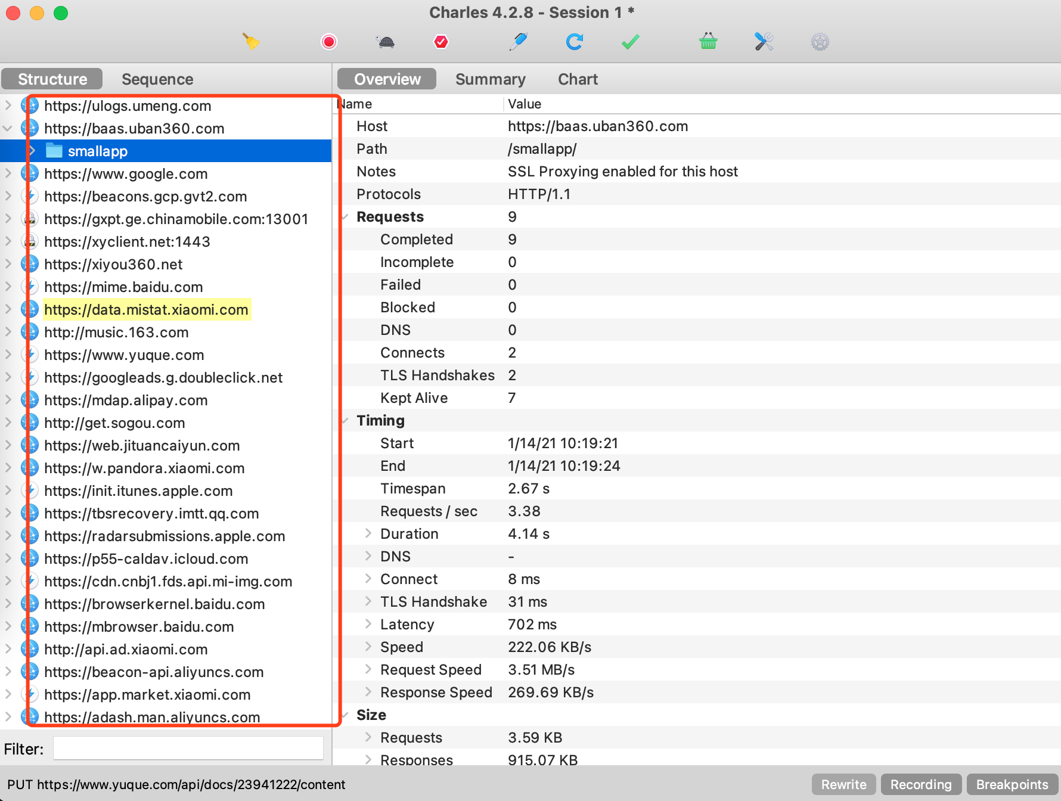This screenshot has height=801, width=1061.
Task: Select https://radarsubmissions.apple.com host
Action: [x=165, y=536]
